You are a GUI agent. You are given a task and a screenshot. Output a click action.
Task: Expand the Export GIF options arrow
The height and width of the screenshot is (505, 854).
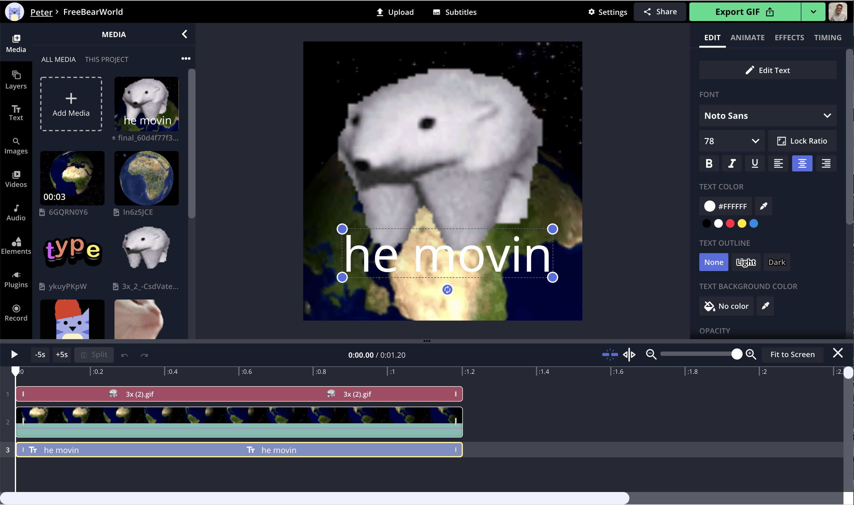(x=813, y=11)
